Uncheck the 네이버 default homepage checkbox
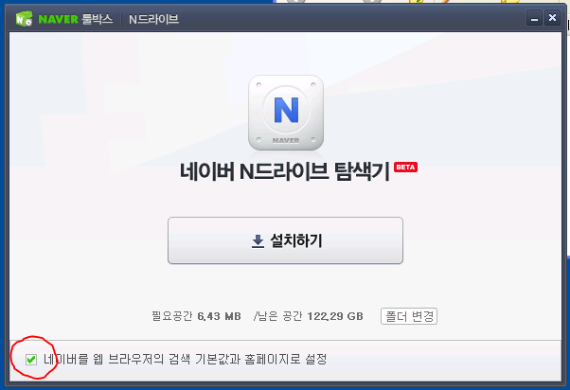 31,360
